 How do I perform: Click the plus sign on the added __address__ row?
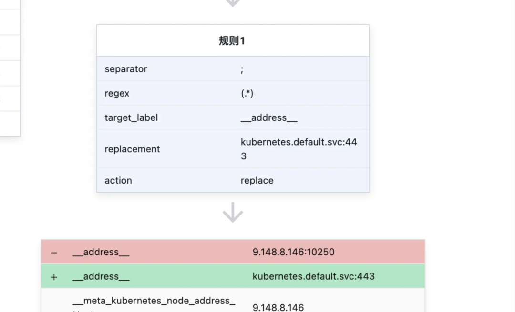pyautogui.click(x=54, y=277)
